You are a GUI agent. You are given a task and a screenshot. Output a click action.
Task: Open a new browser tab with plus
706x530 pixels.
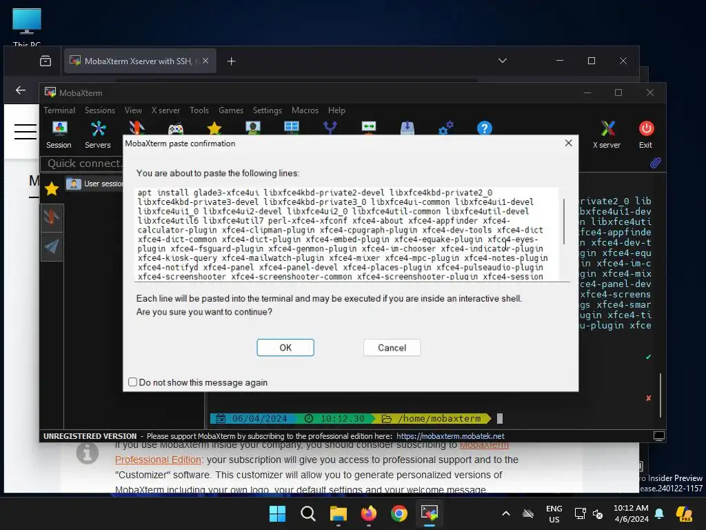pyautogui.click(x=231, y=61)
